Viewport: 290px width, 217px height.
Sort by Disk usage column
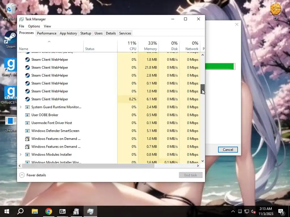pyautogui.click(x=169, y=46)
